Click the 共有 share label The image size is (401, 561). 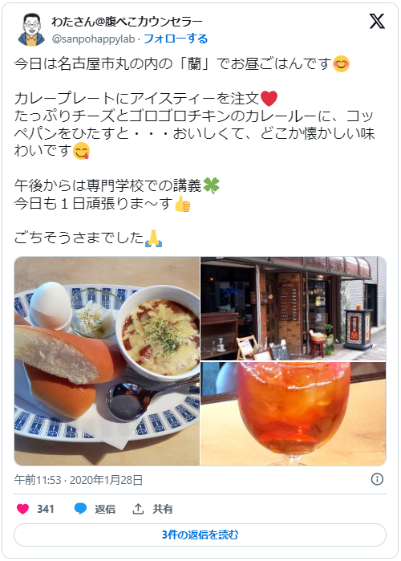click(163, 509)
